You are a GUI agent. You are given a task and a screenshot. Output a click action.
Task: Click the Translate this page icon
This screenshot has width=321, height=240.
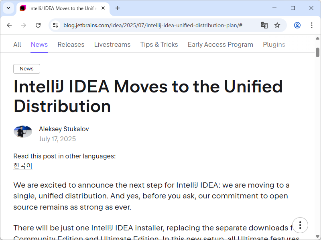264,25
